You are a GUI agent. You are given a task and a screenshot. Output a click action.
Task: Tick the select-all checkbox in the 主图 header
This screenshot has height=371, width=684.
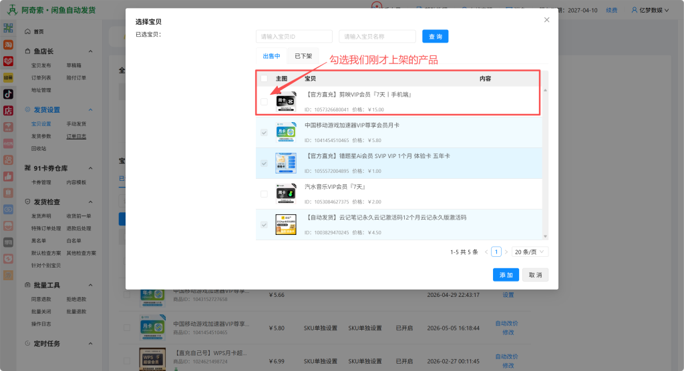coord(264,79)
